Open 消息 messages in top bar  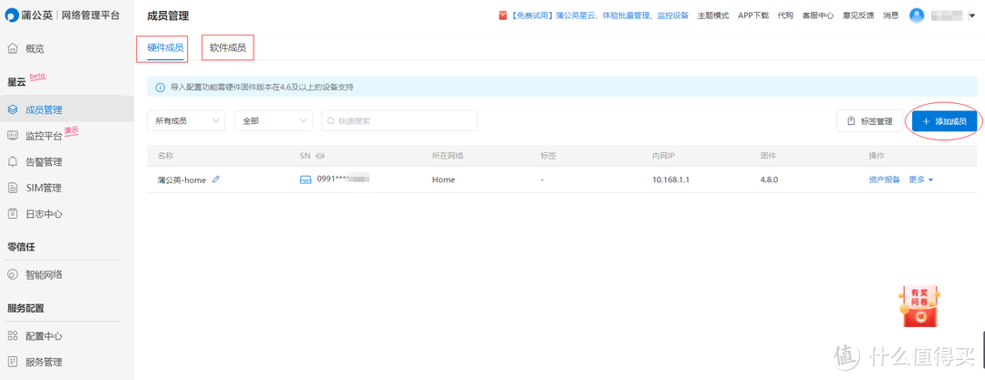pos(891,15)
